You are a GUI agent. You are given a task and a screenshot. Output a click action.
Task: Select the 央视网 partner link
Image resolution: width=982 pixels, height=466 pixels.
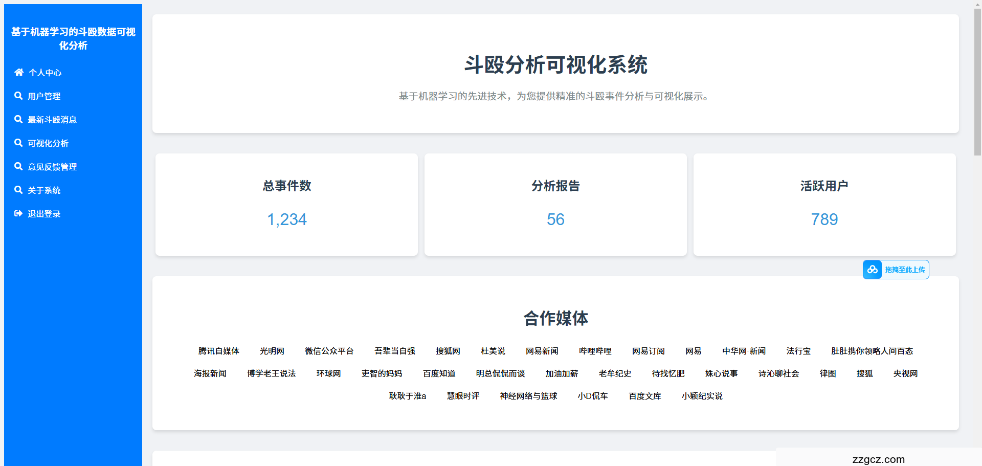pos(905,373)
